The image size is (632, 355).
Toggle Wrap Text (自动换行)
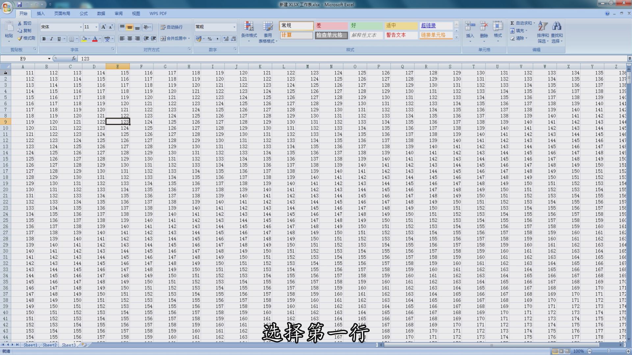[x=171, y=27]
